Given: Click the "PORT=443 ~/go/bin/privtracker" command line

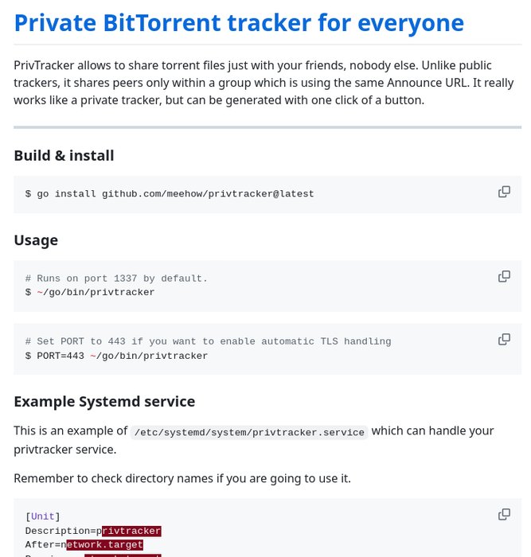Looking at the screenshot, I should [x=116, y=356].
